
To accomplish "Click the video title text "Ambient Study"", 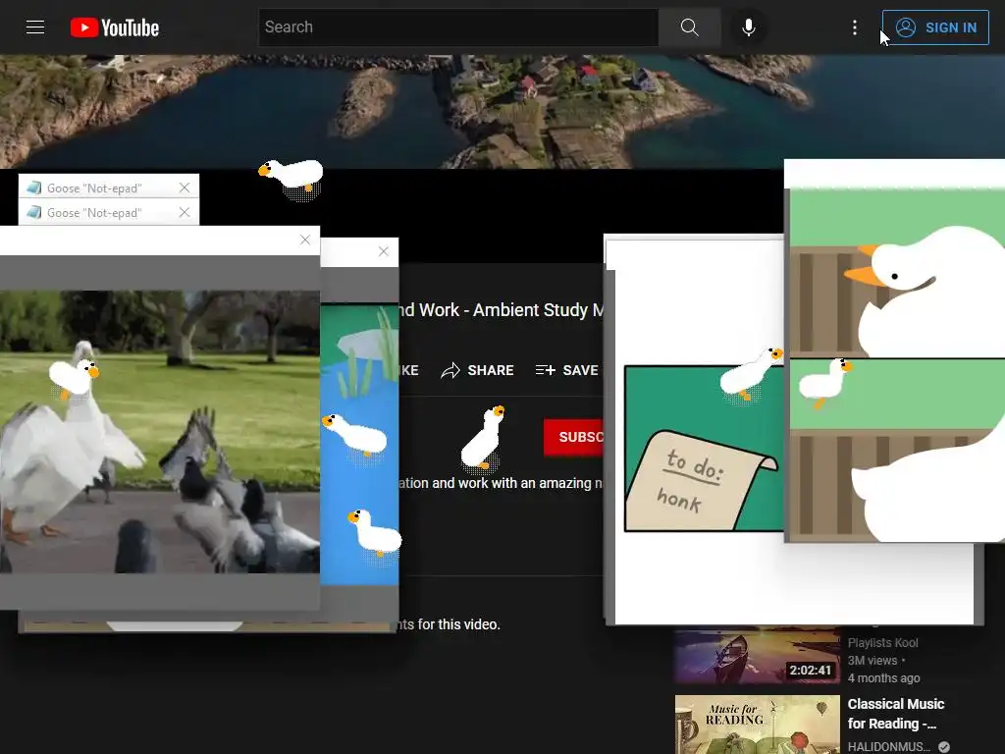I will [x=530, y=309].
